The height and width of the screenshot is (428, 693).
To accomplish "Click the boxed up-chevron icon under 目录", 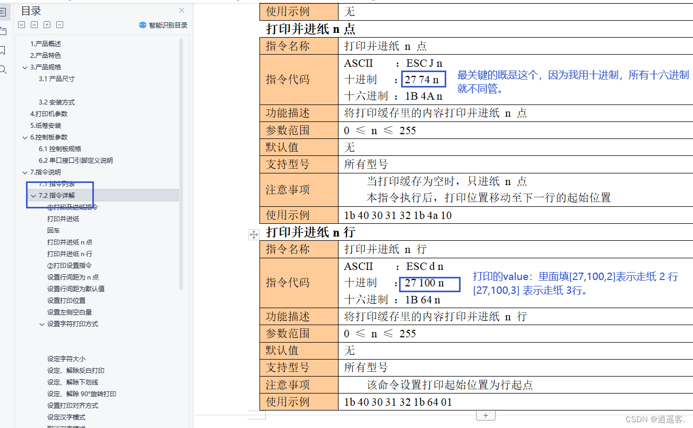I will click(34, 25).
